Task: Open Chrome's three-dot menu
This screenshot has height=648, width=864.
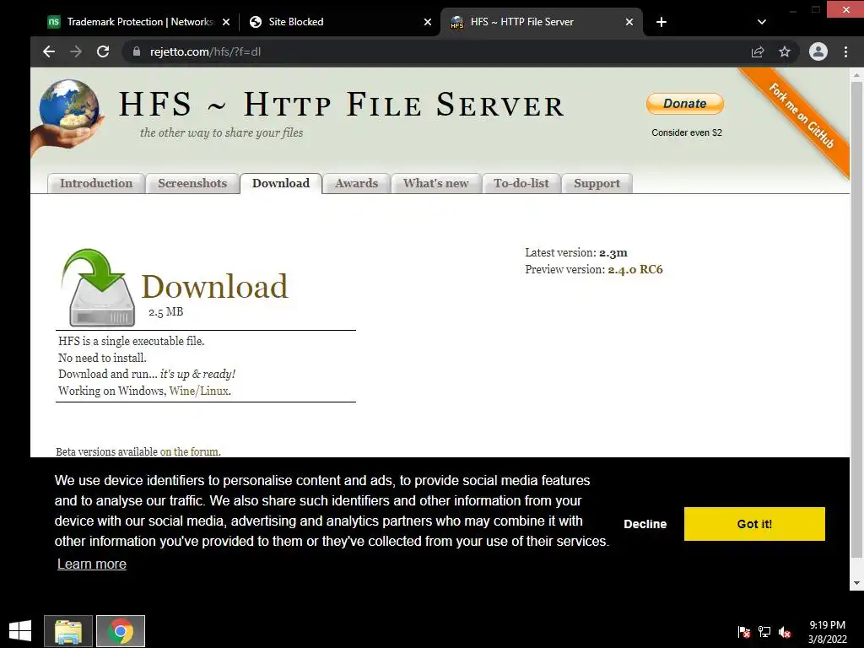Action: tap(845, 51)
